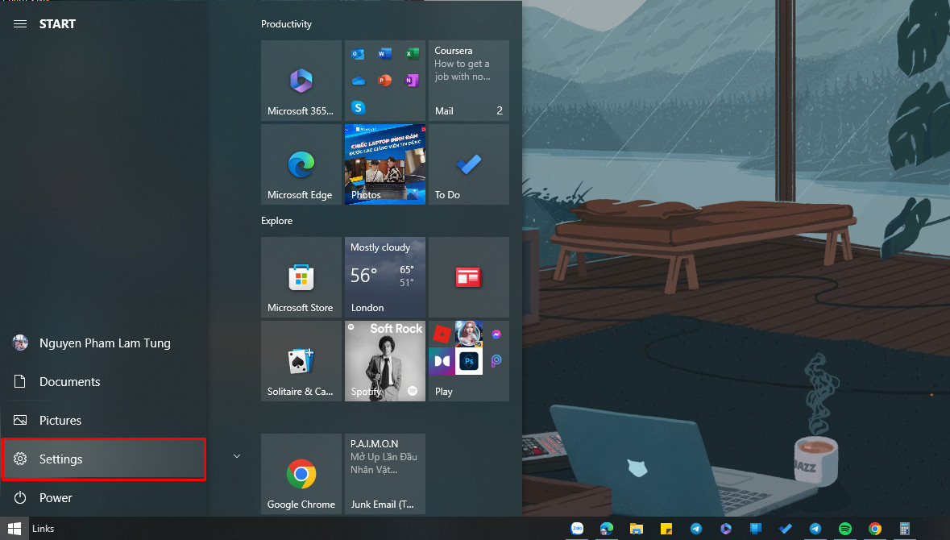The height and width of the screenshot is (540, 950).
Task: Click the Productivity group header
Action: pyautogui.click(x=286, y=24)
